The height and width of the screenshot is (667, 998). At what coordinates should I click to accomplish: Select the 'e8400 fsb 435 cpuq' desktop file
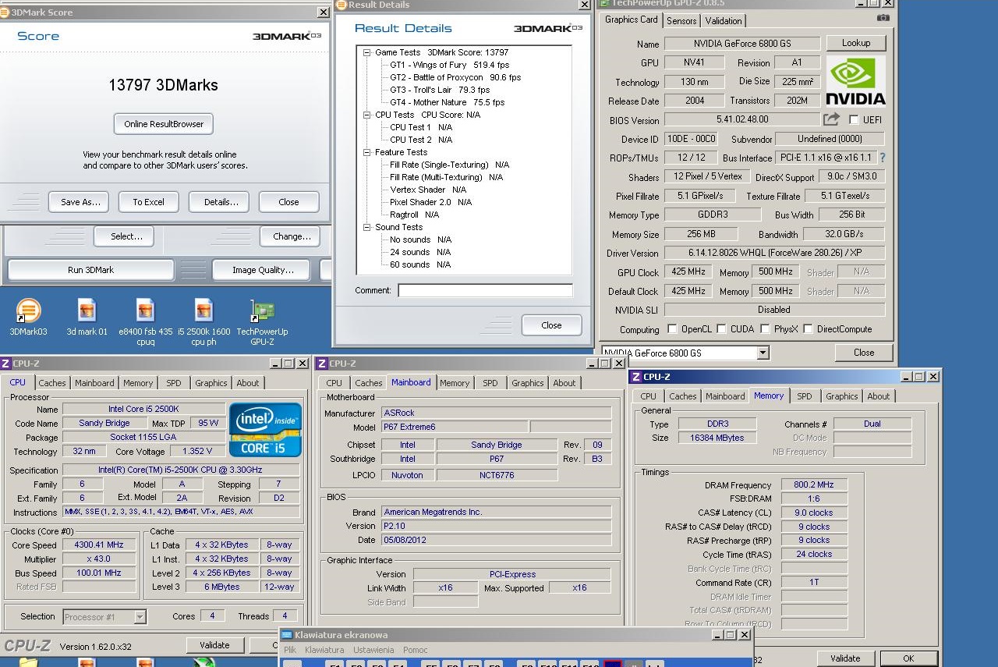pos(145,322)
